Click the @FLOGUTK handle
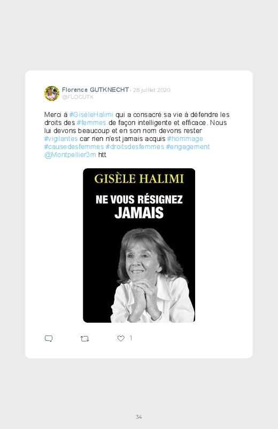 (x=78, y=97)
